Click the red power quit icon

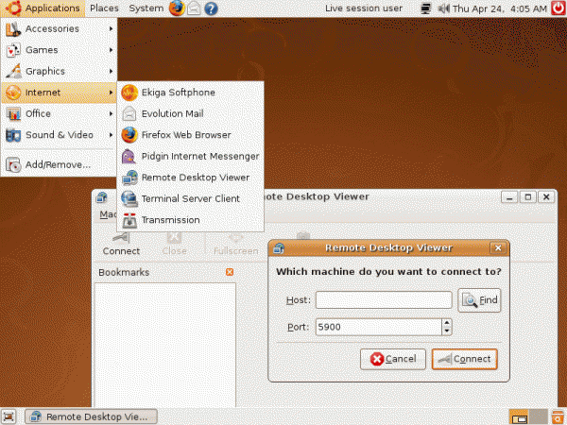coord(558,8)
